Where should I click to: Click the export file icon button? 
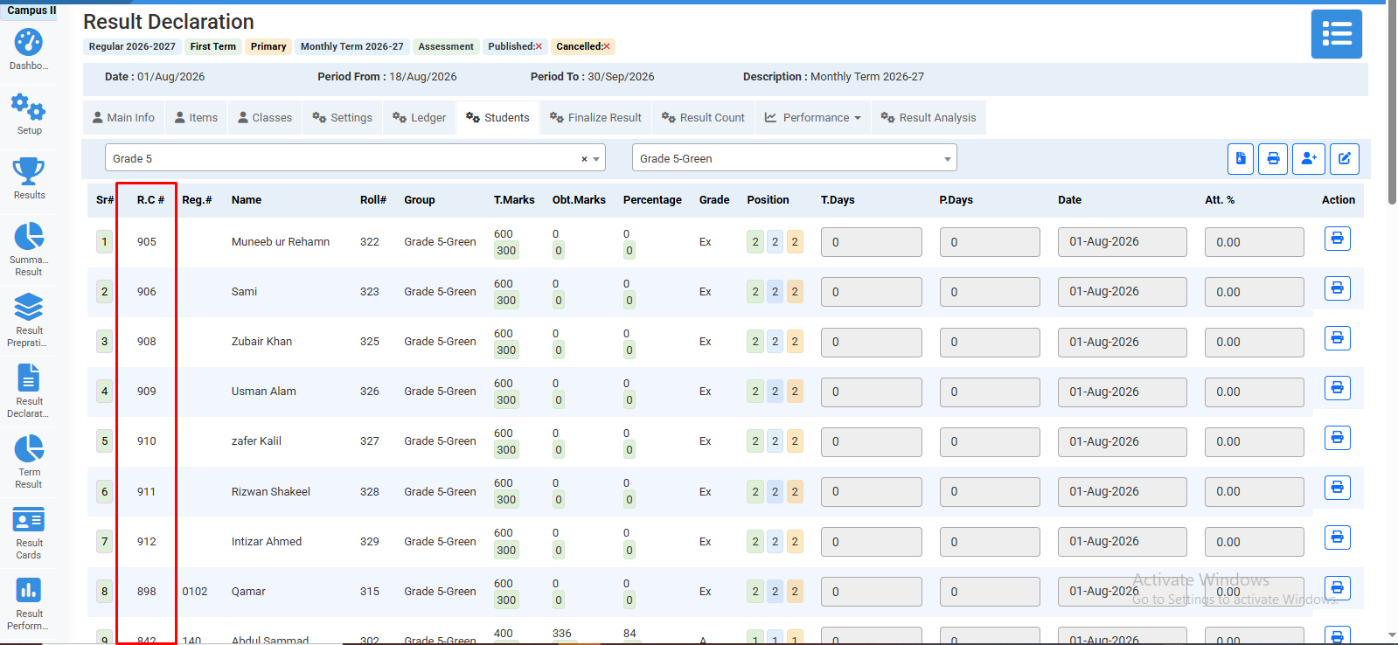coord(1240,158)
